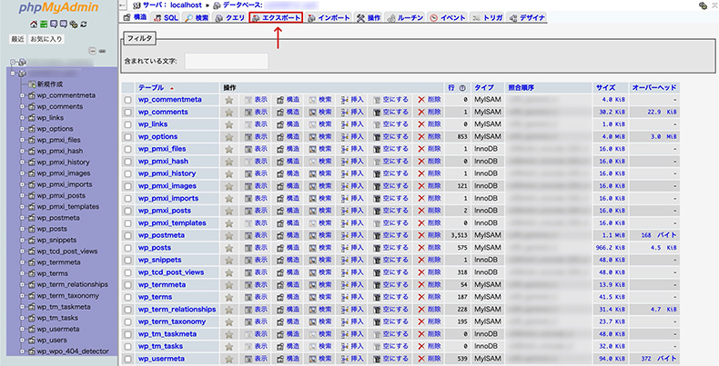Click the filter text input field

tap(226, 61)
